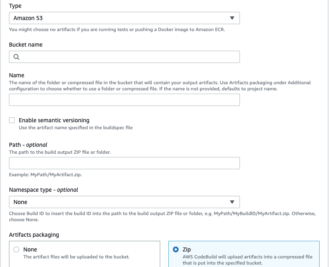Click the Namespace type dropdown arrow
The width and height of the screenshot is (329, 267).
coord(232,202)
